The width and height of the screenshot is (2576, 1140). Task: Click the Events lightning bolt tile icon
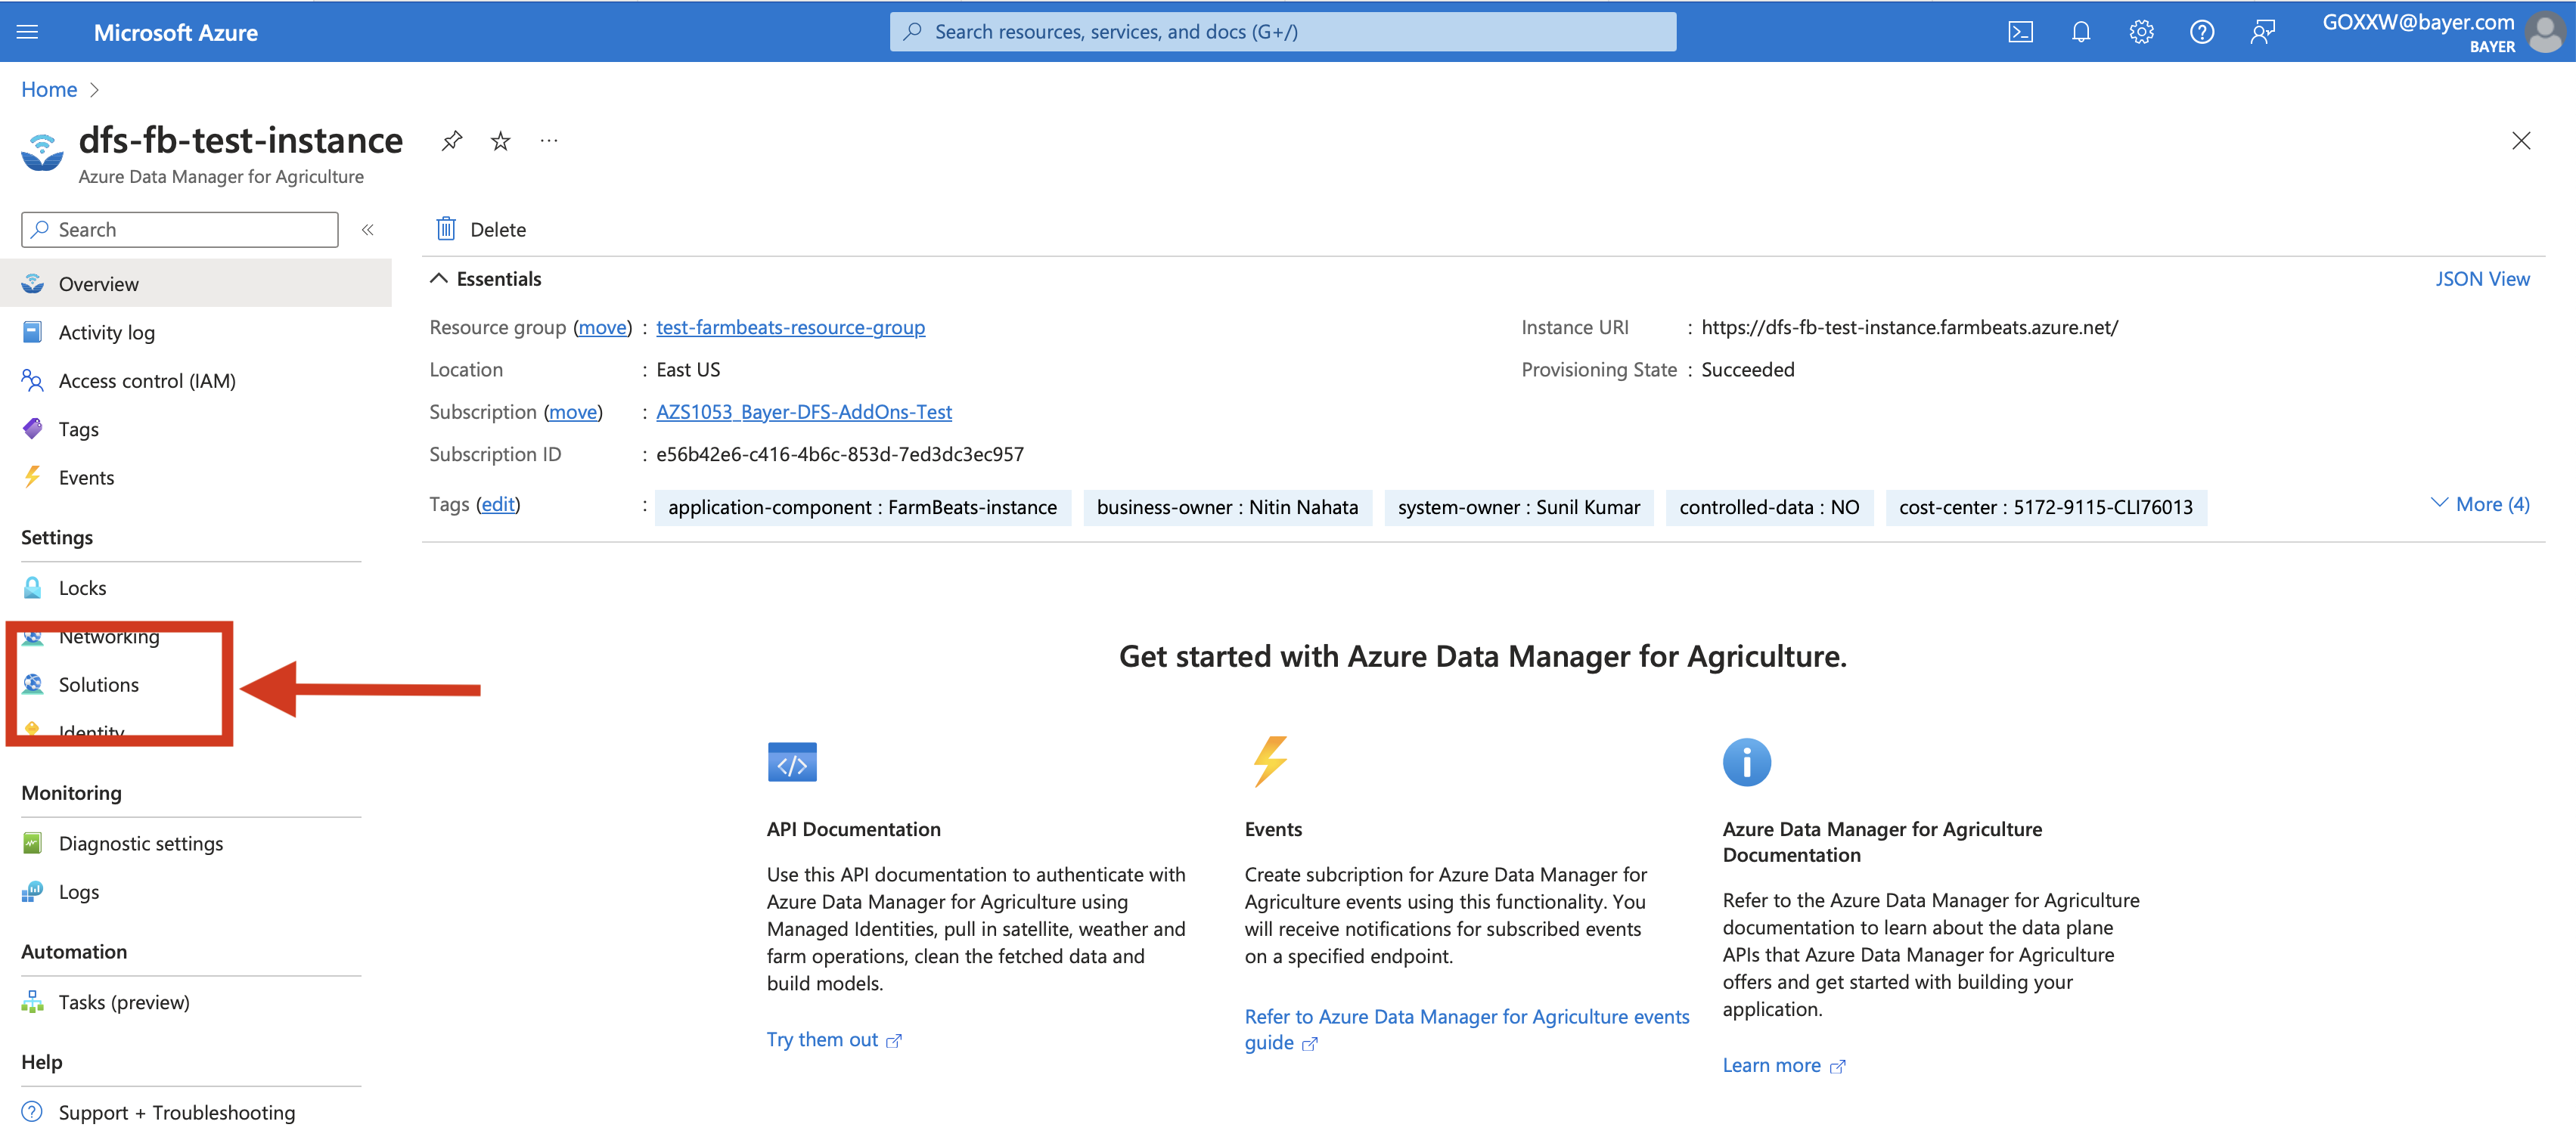[x=1270, y=761]
